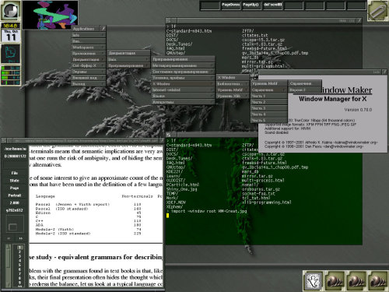Open the calendar dockapp showing 11
This screenshot has width=389, height=292.
(x=10, y=36)
